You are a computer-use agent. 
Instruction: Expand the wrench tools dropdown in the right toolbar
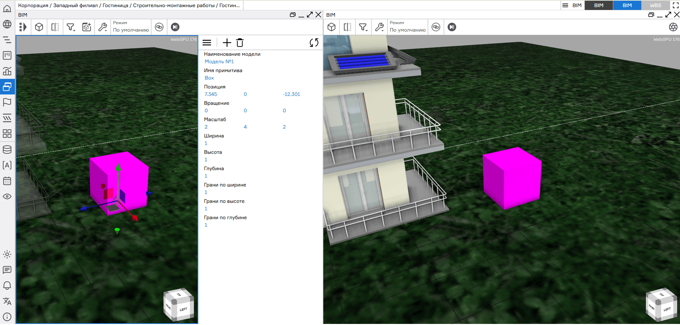(379, 27)
